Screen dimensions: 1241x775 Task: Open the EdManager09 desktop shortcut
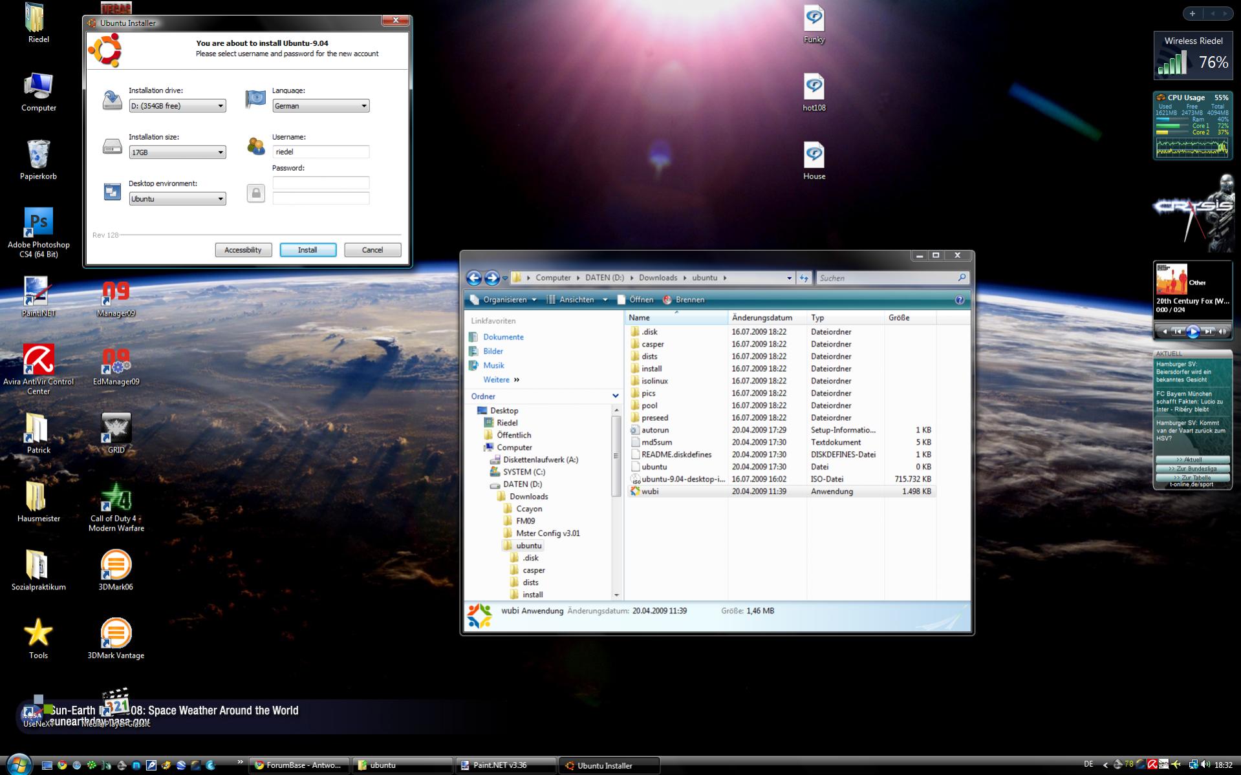[x=116, y=367]
